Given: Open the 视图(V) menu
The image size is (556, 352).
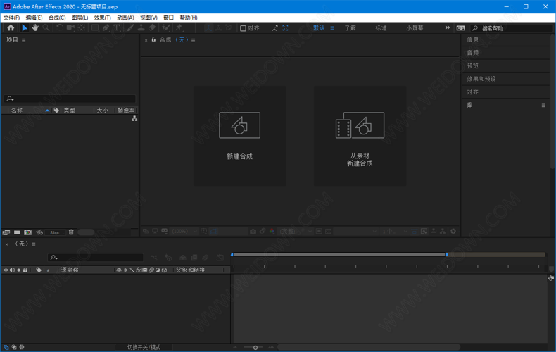Looking at the screenshot, I should 149,18.
